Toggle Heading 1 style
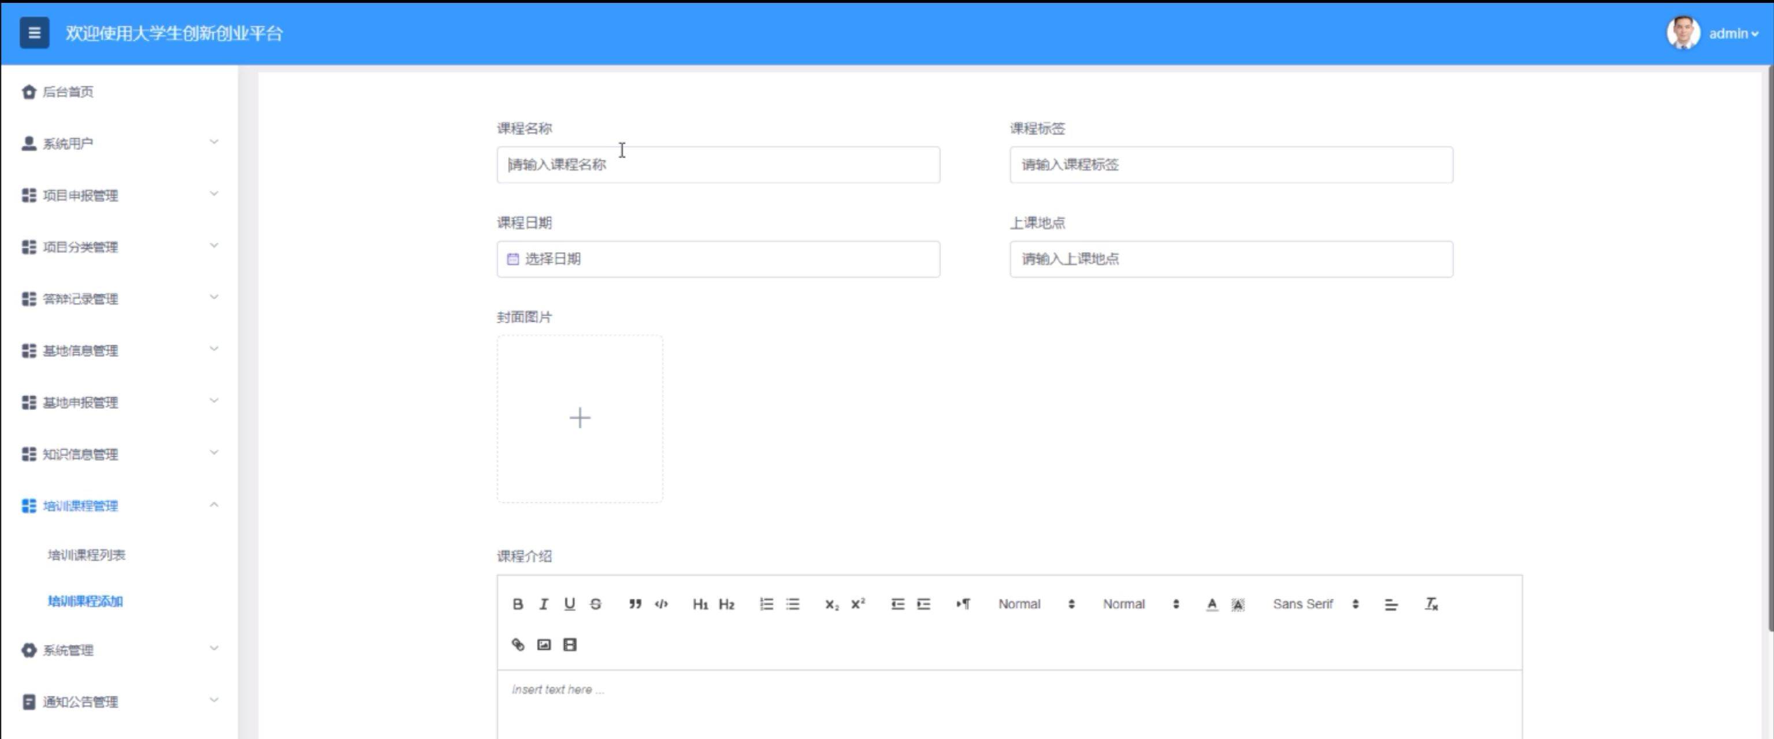 tap(700, 604)
